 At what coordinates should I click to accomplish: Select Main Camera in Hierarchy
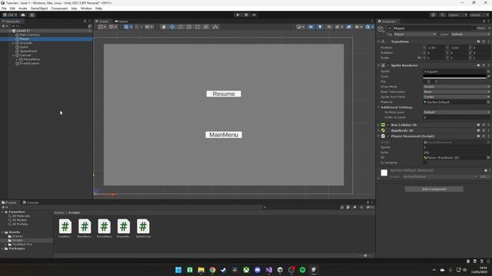(x=29, y=34)
